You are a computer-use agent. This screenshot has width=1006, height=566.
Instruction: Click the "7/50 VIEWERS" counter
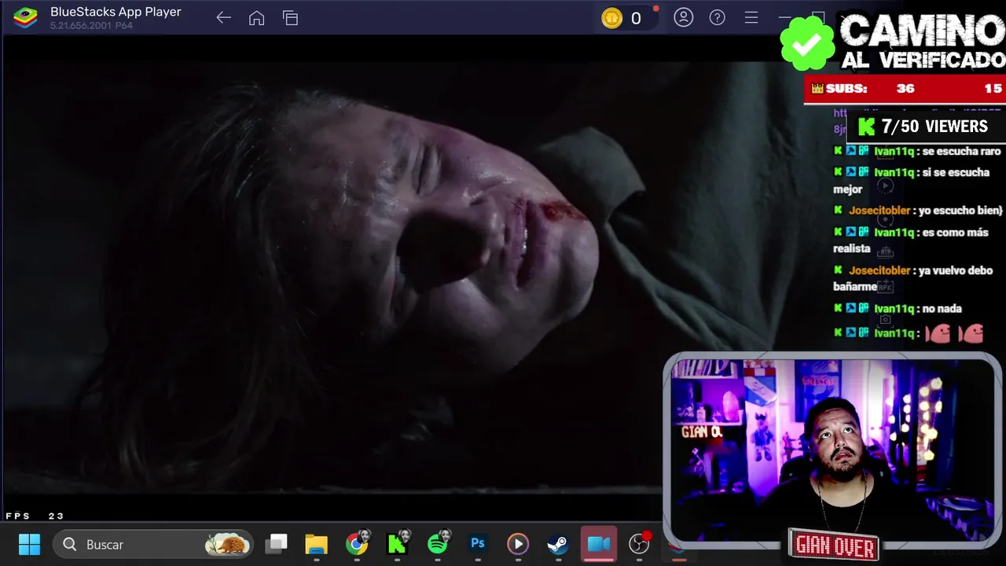(925, 127)
